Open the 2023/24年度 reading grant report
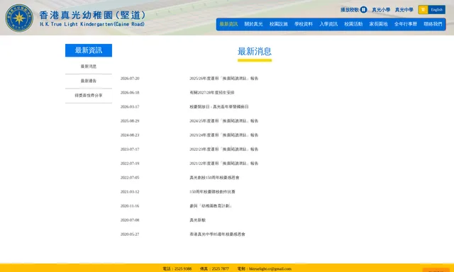This screenshot has height=272, width=454. [224, 135]
